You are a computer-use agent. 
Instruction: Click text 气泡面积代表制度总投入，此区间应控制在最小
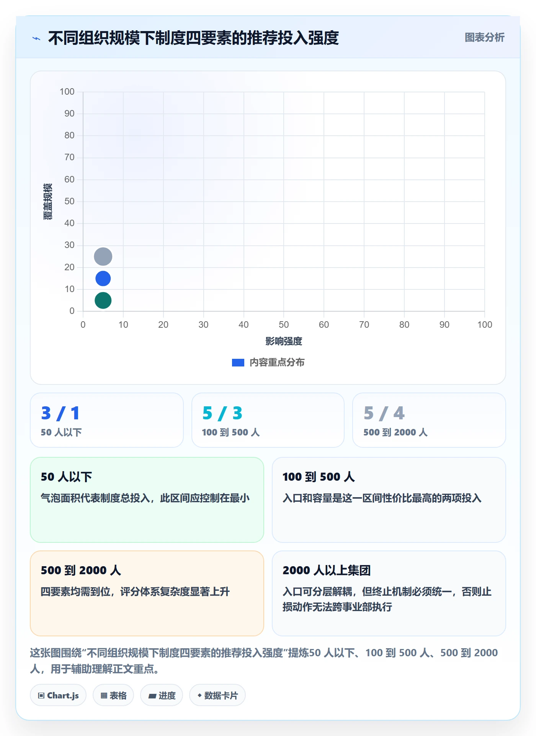point(145,498)
